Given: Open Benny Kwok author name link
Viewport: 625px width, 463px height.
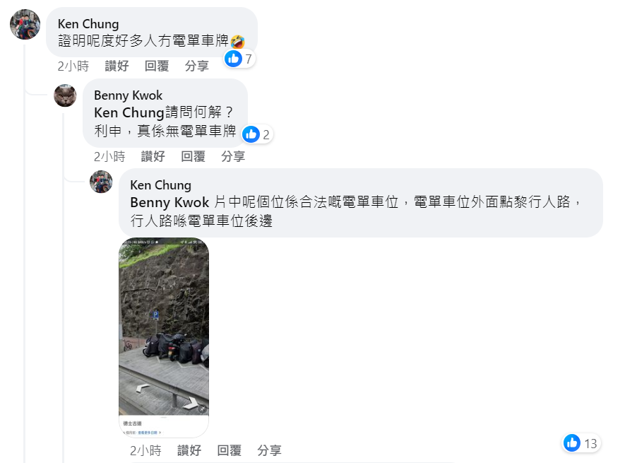Looking at the screenshot, I should 129,95.
